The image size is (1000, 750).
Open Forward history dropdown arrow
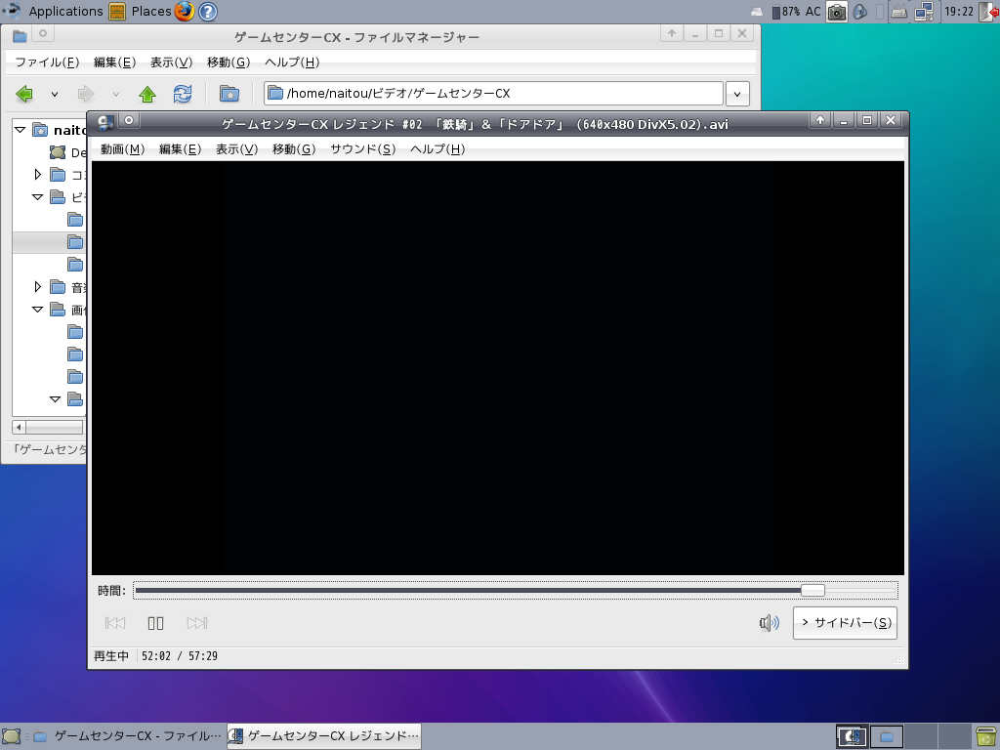click(x=116, y=95)
